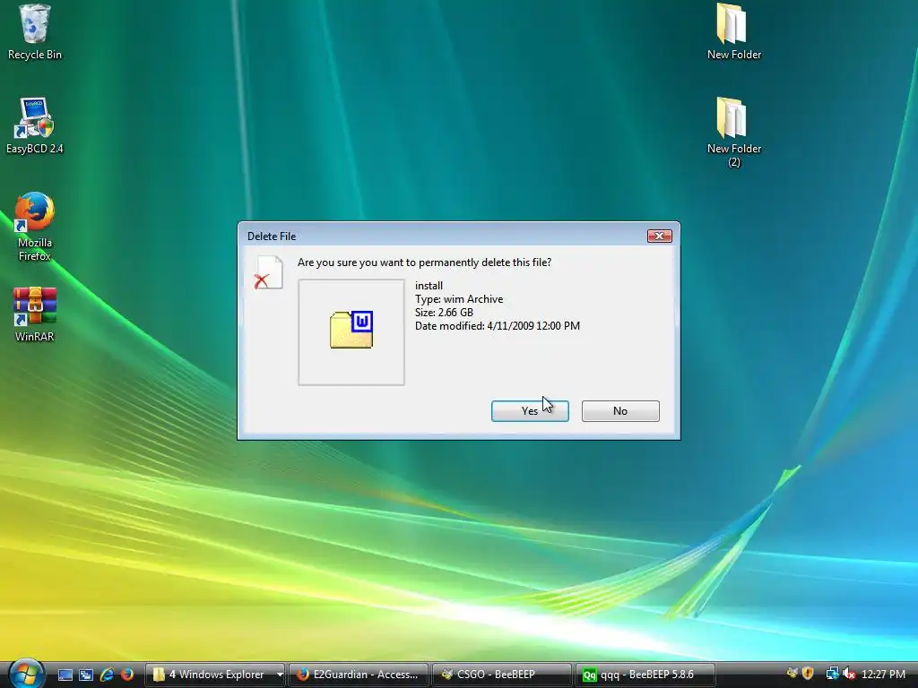This screenshot has height=688, width=918.
Task: Click the security shield tray icon
Action: click(808, 674)
